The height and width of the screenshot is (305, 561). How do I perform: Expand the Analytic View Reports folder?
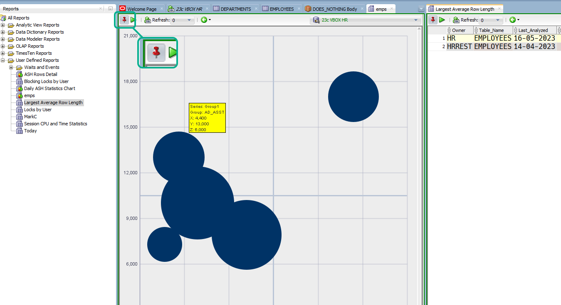click(3, 25)
